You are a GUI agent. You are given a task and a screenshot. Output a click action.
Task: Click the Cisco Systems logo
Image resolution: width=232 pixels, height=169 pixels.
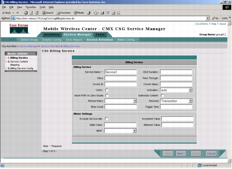19,29
